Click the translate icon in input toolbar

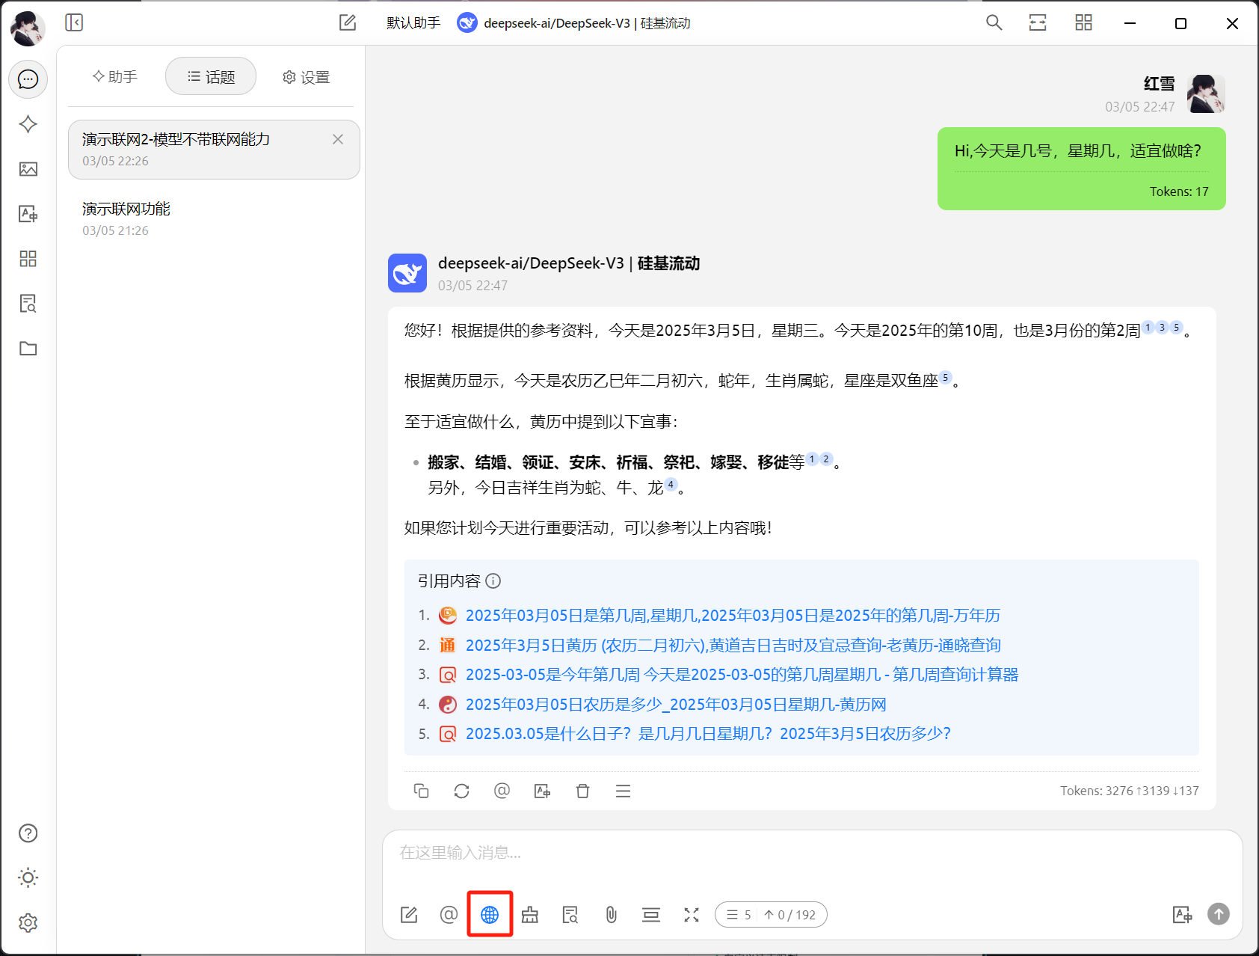coord(1182,914)
